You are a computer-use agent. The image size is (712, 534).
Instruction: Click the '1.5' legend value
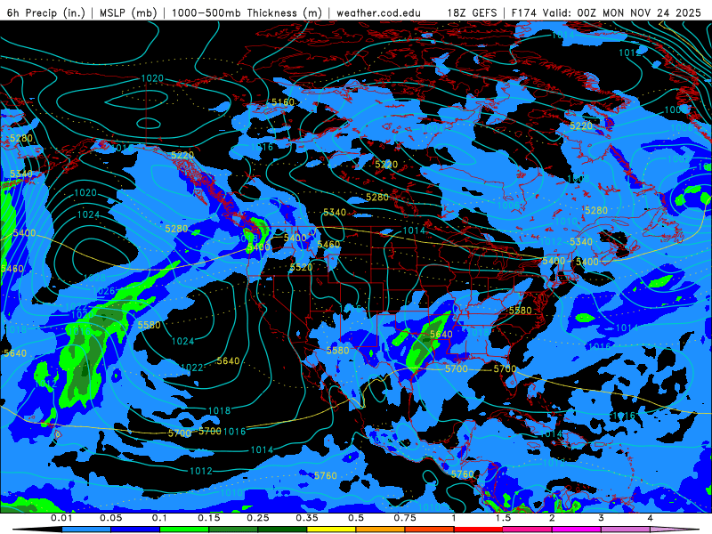(x=503, y=518)
